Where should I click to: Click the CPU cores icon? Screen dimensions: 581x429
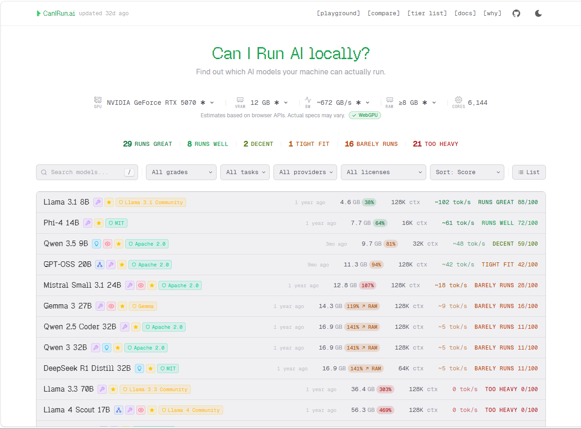(x=459, y=100)
